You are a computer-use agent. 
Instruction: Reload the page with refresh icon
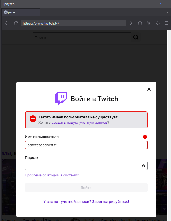coord(16,23)
